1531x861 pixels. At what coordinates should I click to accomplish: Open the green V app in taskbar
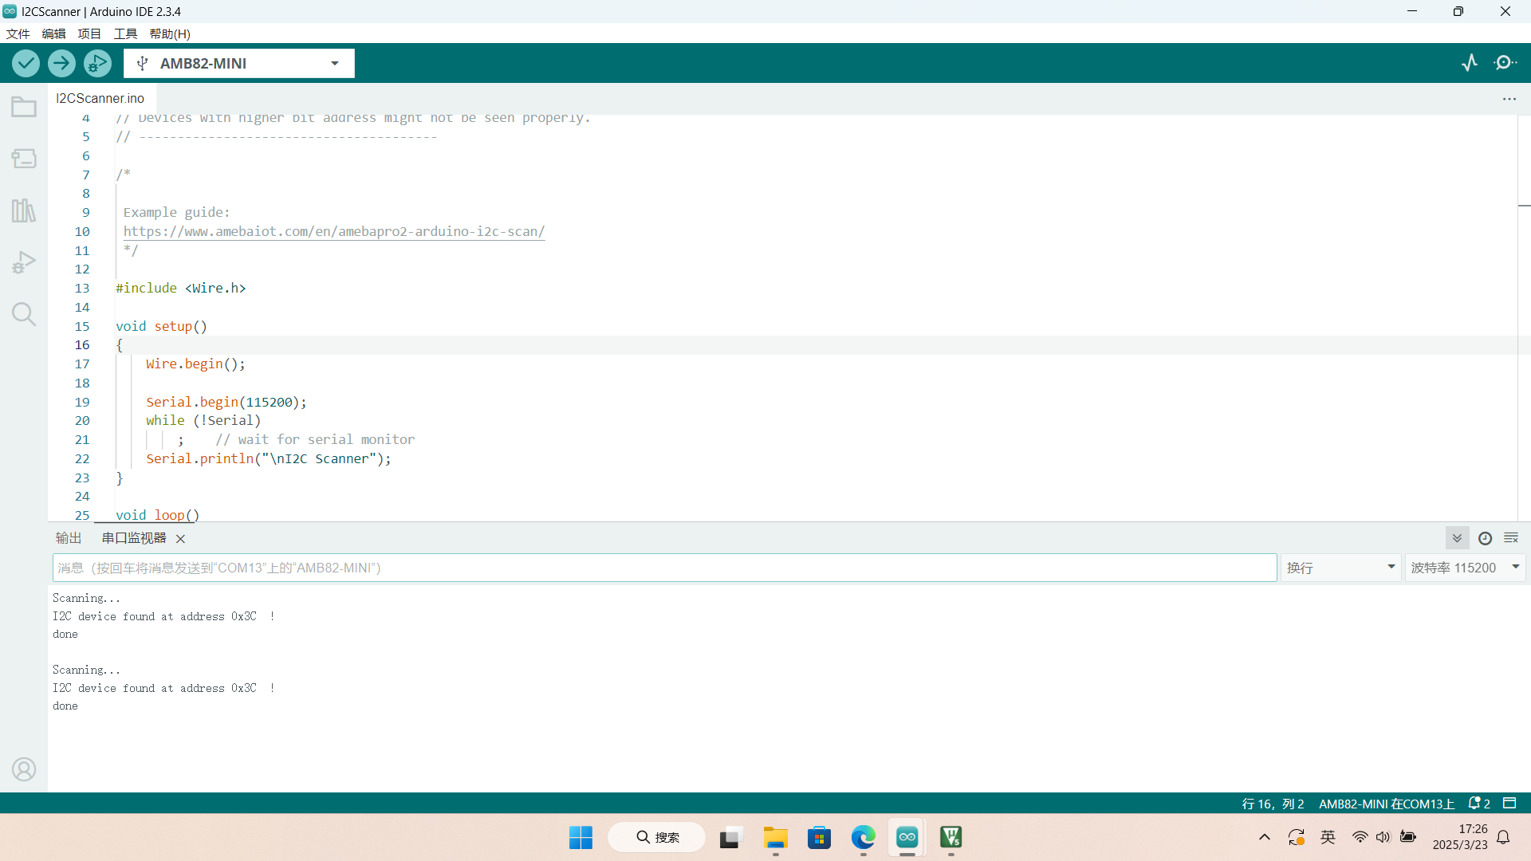pos(950,837)
